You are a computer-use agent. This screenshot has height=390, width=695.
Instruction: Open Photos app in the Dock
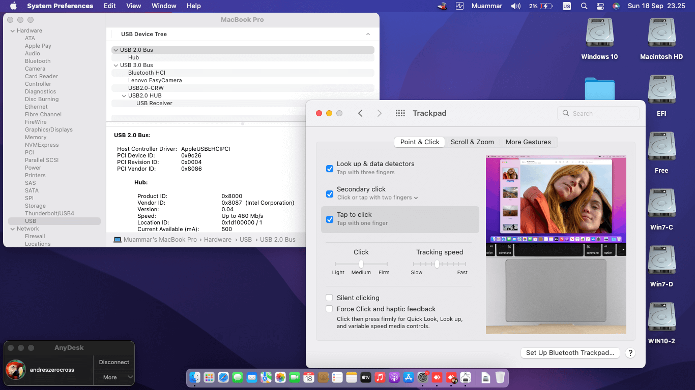pos(280,377)
